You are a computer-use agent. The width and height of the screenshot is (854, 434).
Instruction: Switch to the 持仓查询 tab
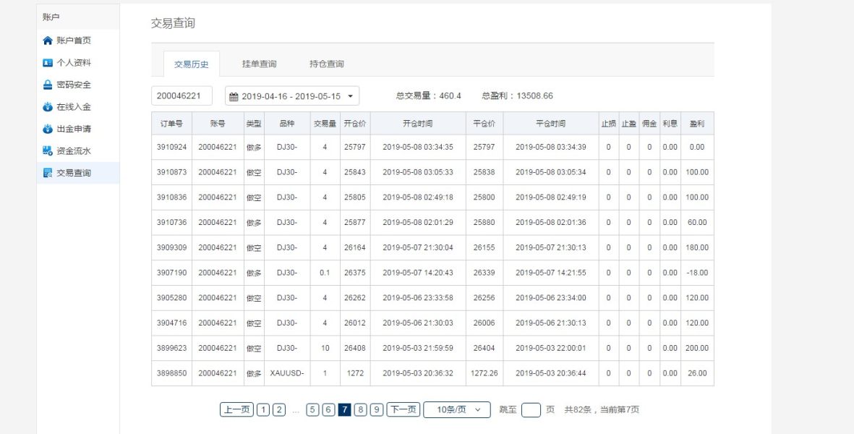pos(326,64)
